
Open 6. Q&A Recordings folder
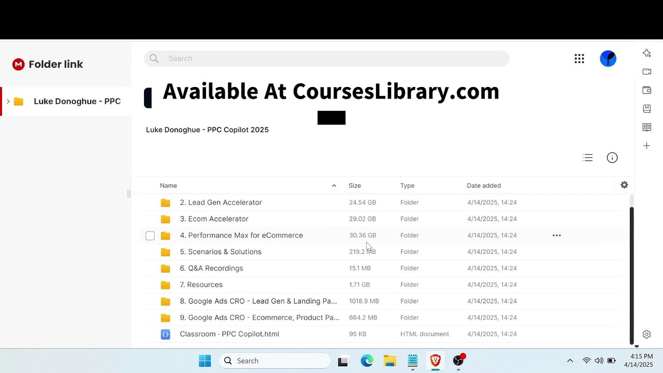click(x=211, y=268)
